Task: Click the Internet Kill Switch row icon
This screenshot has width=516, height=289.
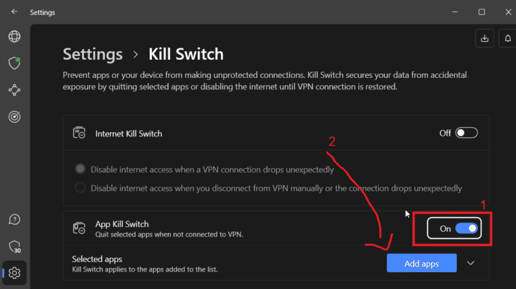Action: pos(79,133)
